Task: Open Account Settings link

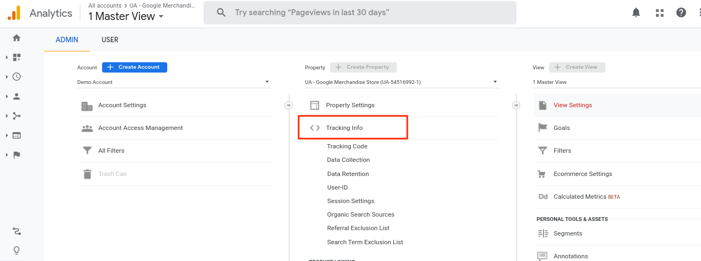Action: tap(122, 105)
